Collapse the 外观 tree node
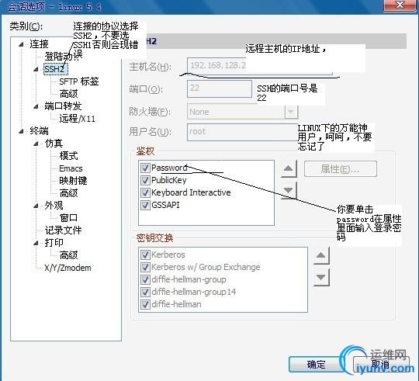The image size is (419, 381). [x=36, y=206]
